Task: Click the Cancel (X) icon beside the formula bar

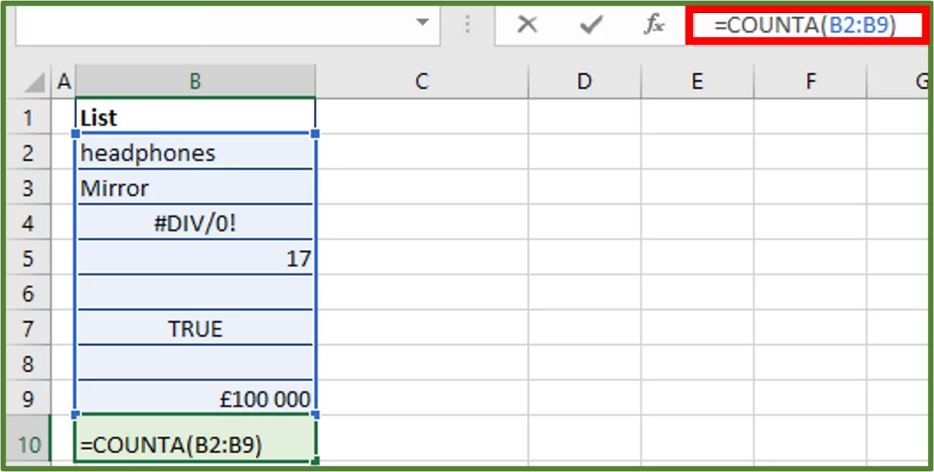Action: [x=527, y=25]
